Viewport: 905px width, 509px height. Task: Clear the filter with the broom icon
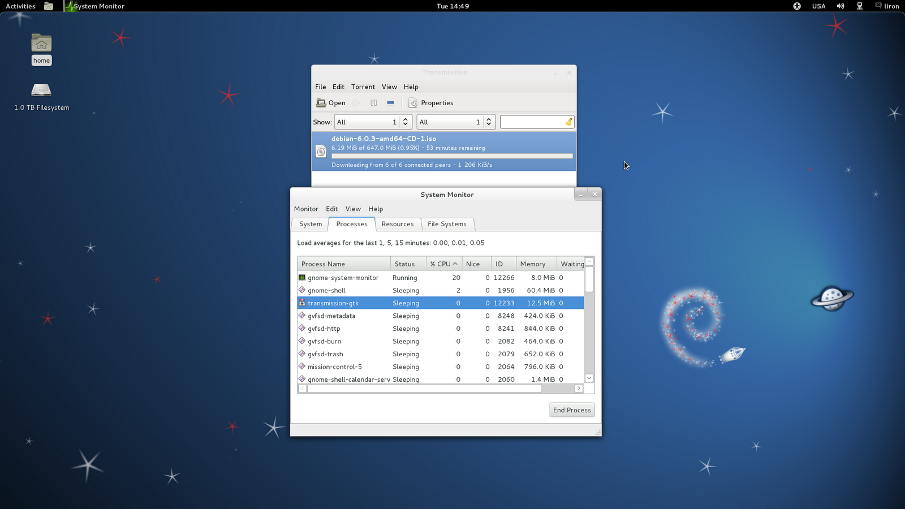tap(568, 122)
